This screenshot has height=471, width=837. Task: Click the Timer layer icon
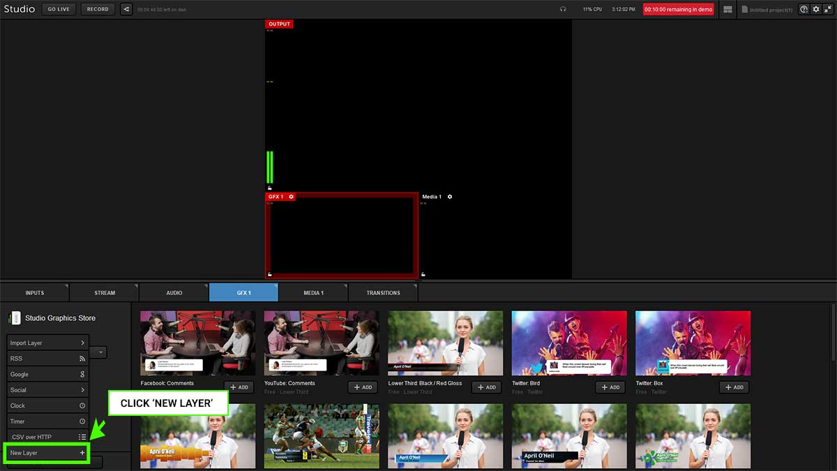(82, 421)
